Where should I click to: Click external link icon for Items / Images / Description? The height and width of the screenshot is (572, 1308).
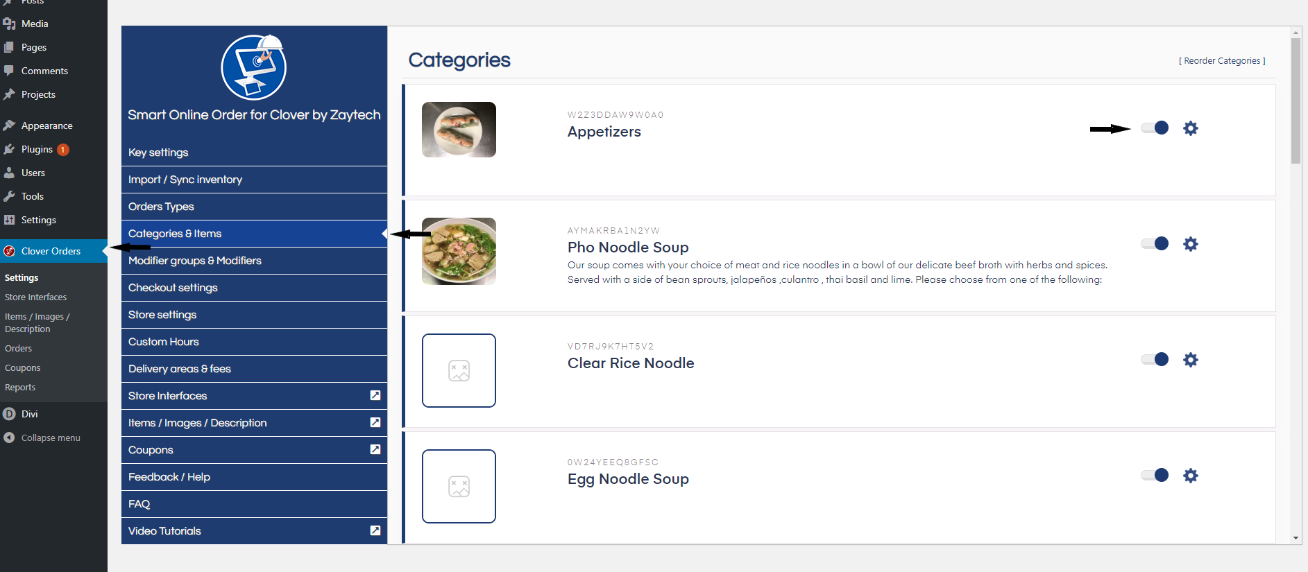tap(375, 422)
